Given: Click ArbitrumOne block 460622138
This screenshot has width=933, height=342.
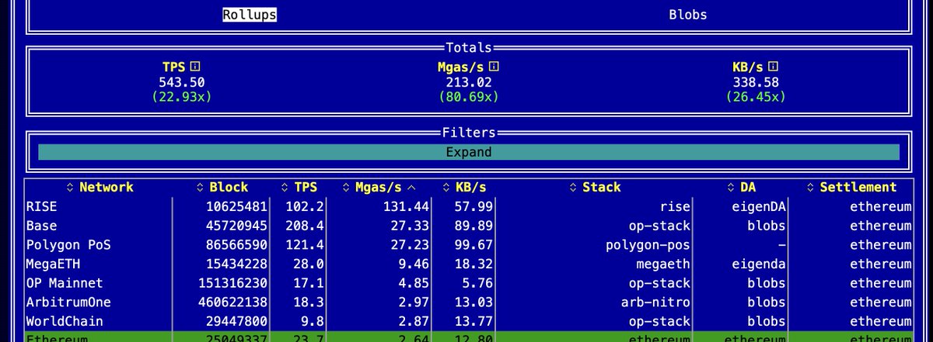Looking at the screenshot, I should point(233,302).
